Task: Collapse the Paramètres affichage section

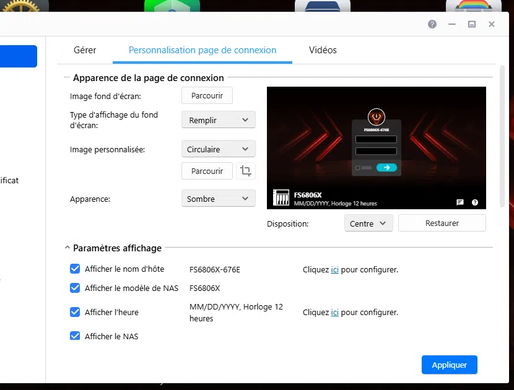Action: tap(68, 248)
